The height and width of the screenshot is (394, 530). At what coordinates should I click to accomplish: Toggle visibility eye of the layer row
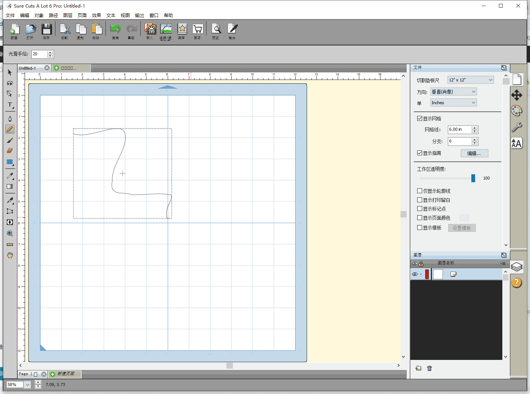point(415,274)
